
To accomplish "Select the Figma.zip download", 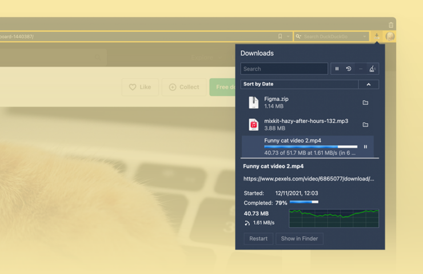I will coord(308,103).
